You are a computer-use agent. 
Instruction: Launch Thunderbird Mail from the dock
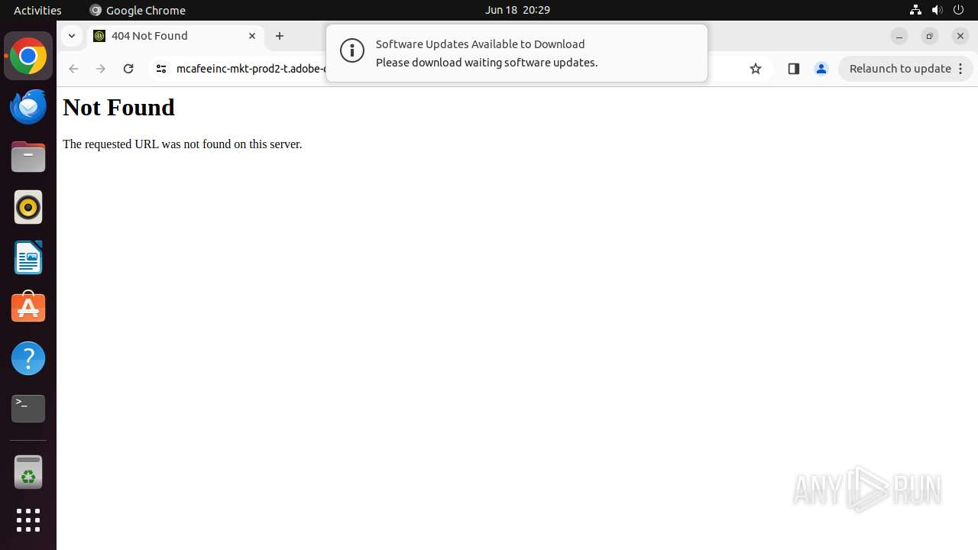coord(28,107)
